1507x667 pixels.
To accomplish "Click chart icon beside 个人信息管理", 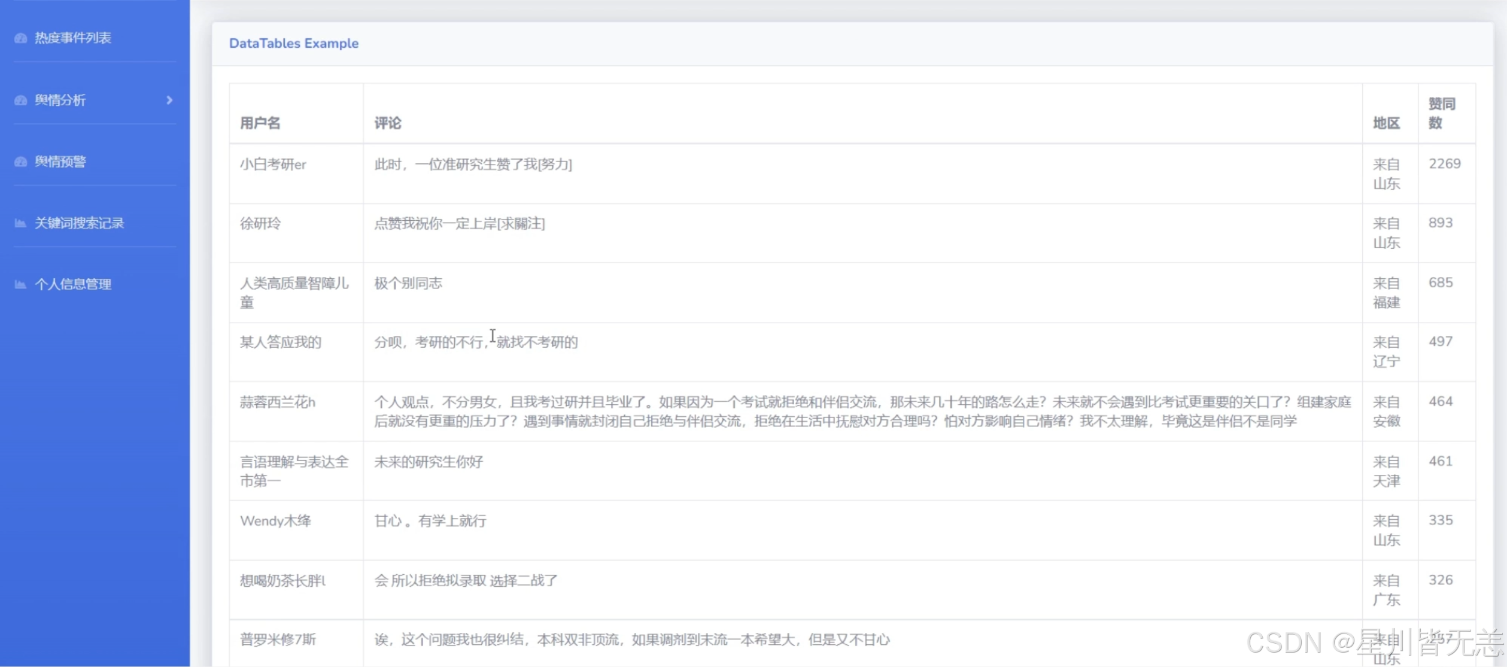I will (x=20, y=284).
